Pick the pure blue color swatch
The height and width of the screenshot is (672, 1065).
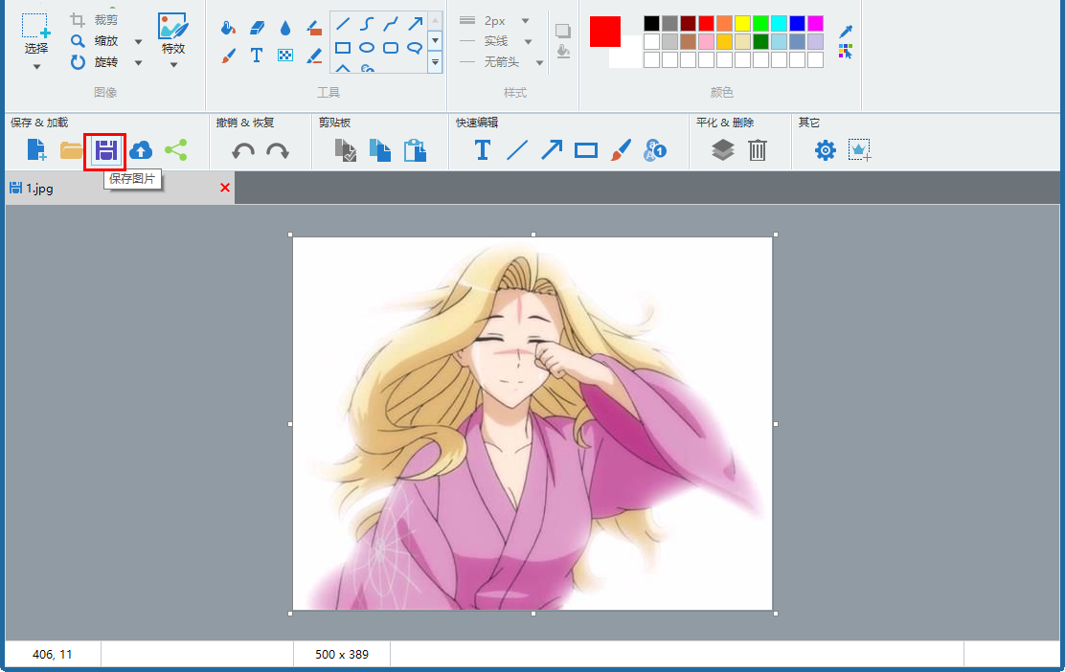(x=798, y=24)
